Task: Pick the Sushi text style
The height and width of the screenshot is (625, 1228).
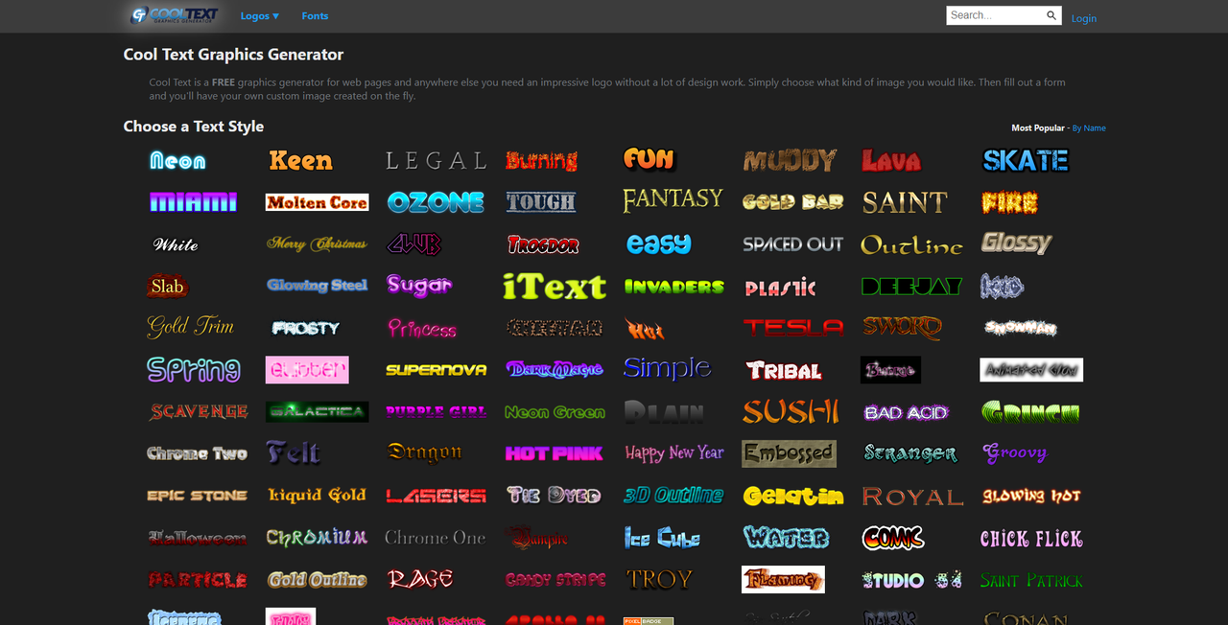Action: (x=791, y=411)
